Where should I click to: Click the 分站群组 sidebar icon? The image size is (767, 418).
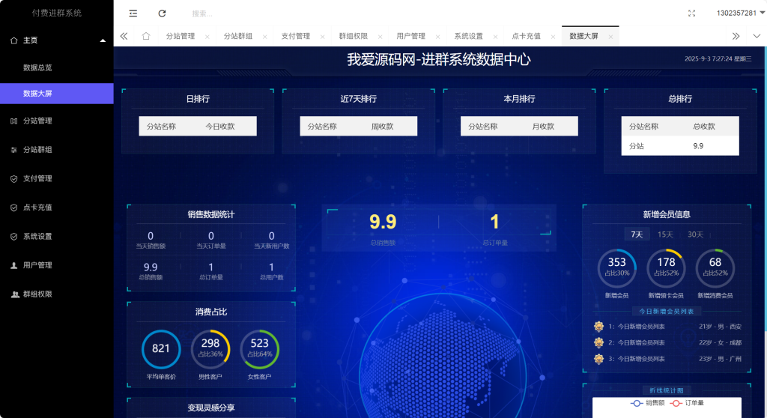[13, 150]
